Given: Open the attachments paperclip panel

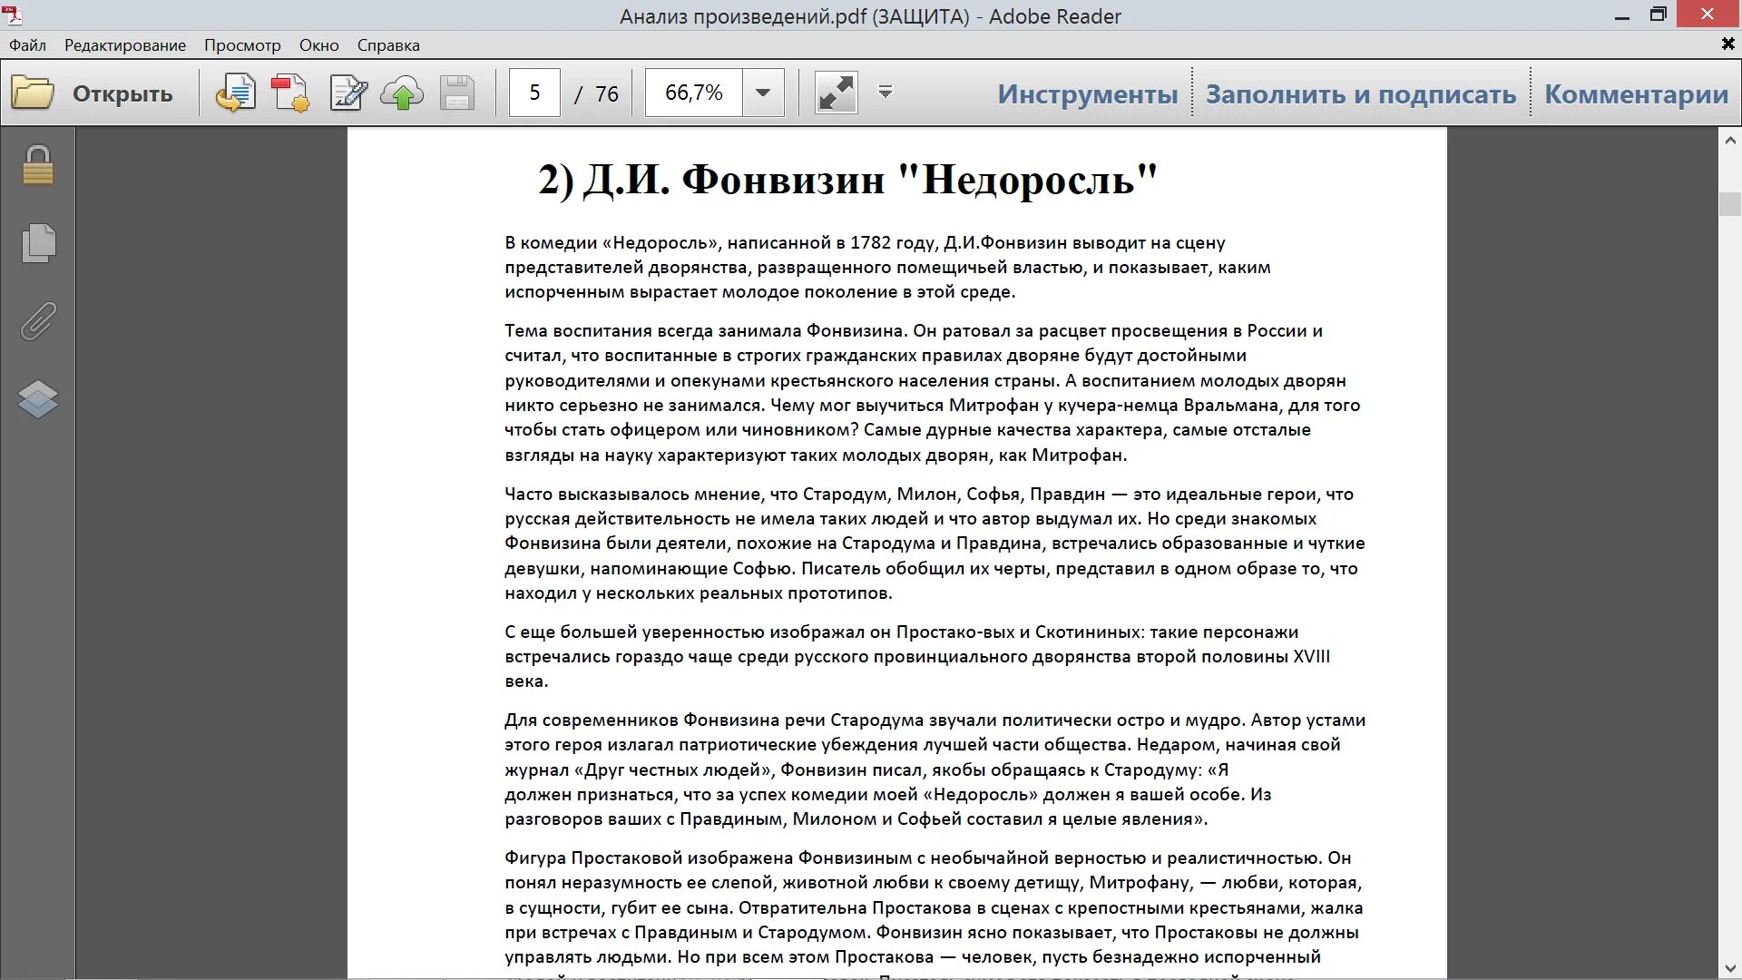Looking at the screenshot, I should [38, 321].
